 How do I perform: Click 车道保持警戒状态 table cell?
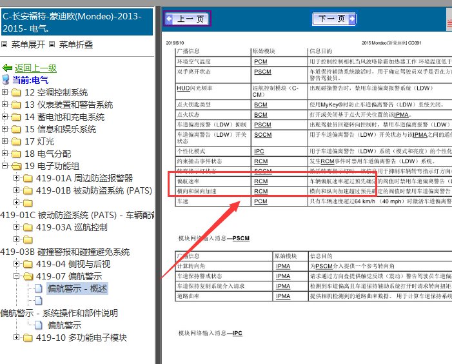224,276
